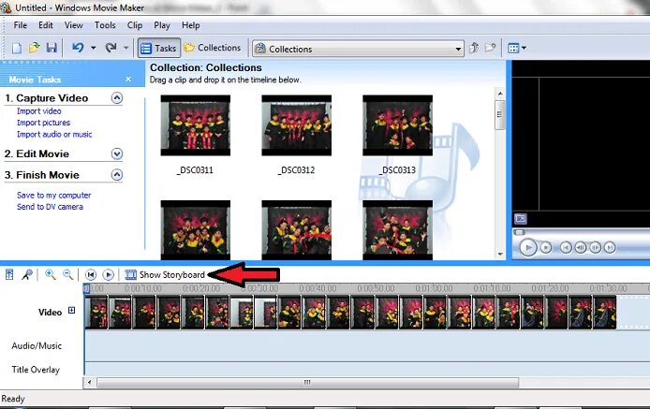Narrate timeline with microphone icon
The width and height of the screenshot is (650, 409).
(27, 274)
